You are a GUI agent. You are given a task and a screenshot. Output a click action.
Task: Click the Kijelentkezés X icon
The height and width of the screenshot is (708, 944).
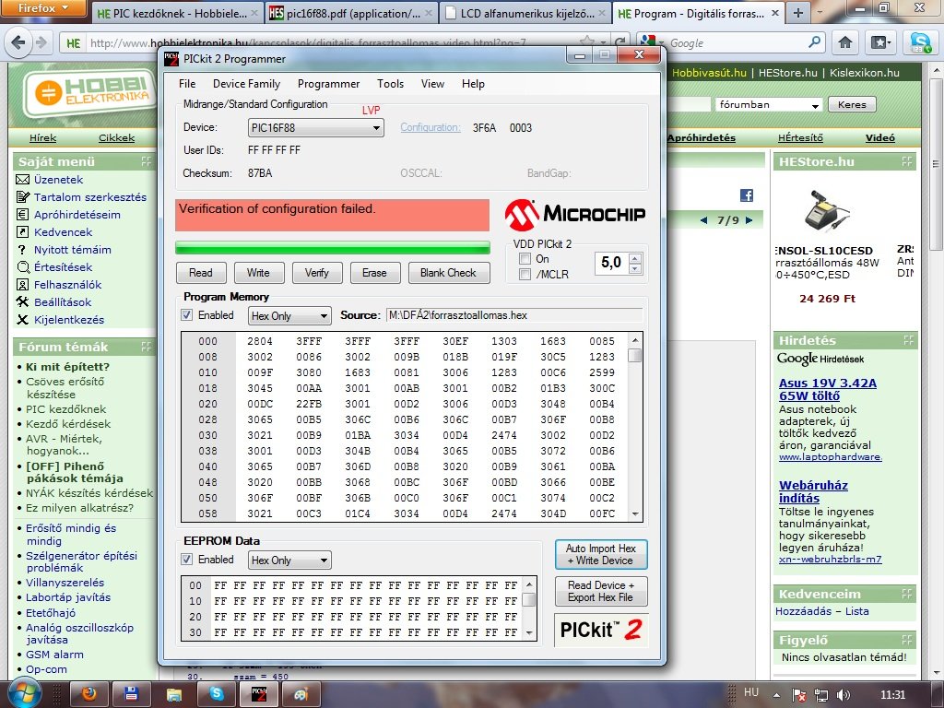point(22,320)
